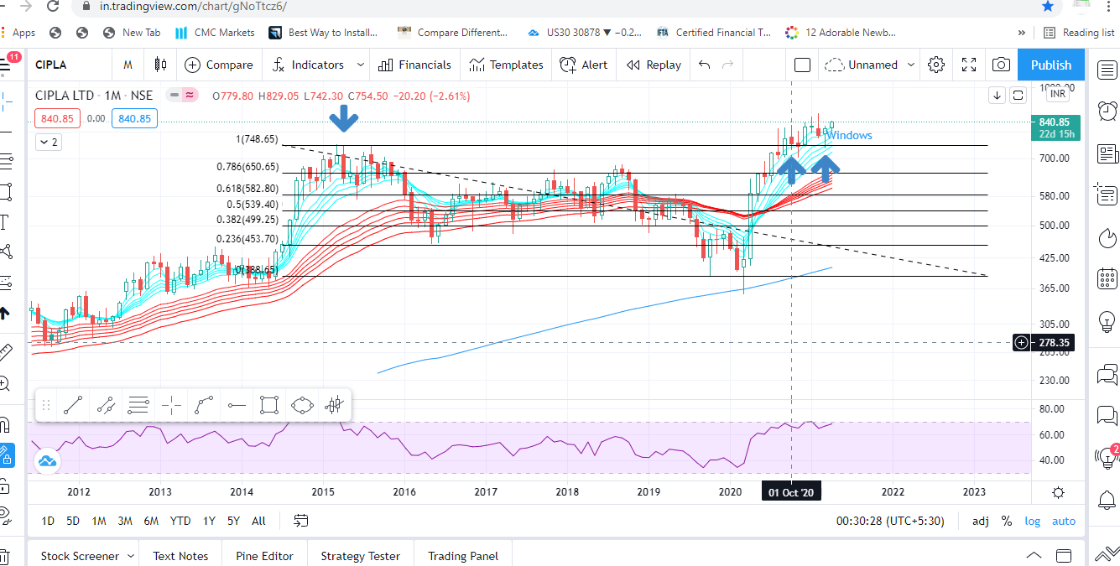Select the ellipse tool in floating toolbar
Screen dimensions: 1120x566
[302, 406]
